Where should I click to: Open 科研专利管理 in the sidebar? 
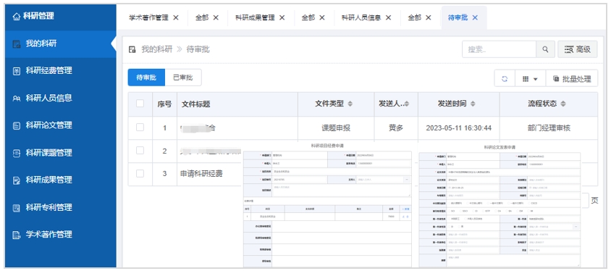[x=61, y=207]
